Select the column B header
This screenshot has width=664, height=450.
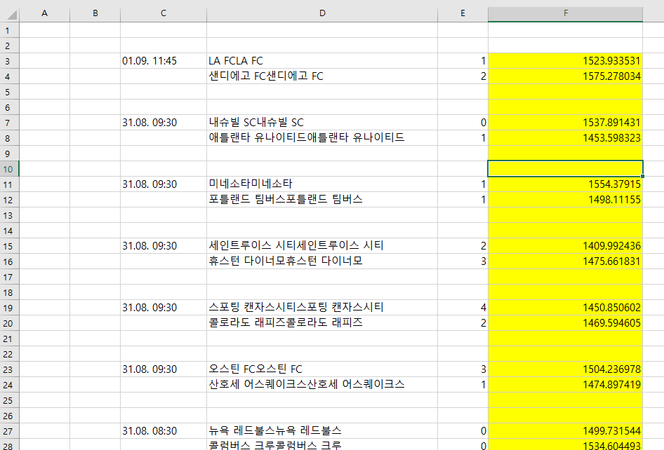[x=95, y=14]
